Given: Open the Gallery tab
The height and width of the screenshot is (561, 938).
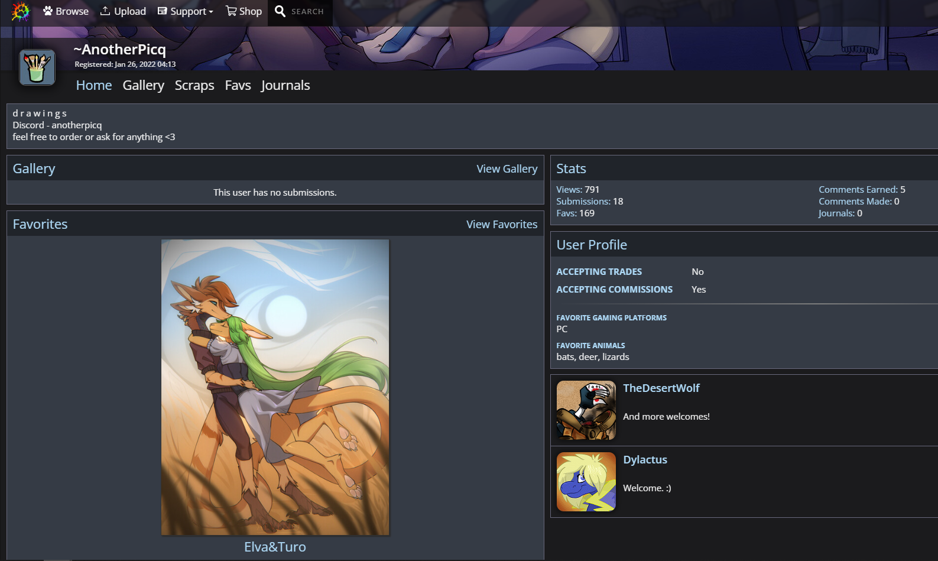Looking at the screenshot, I should tap(144, 85).
